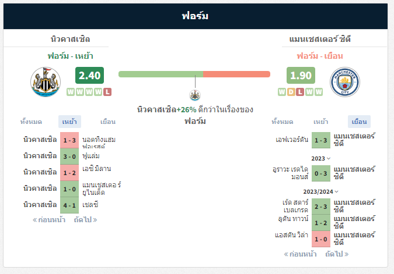394x274 pixels.
Task: Click the Manchester City crest logo
Action: (x=345, y=81)
